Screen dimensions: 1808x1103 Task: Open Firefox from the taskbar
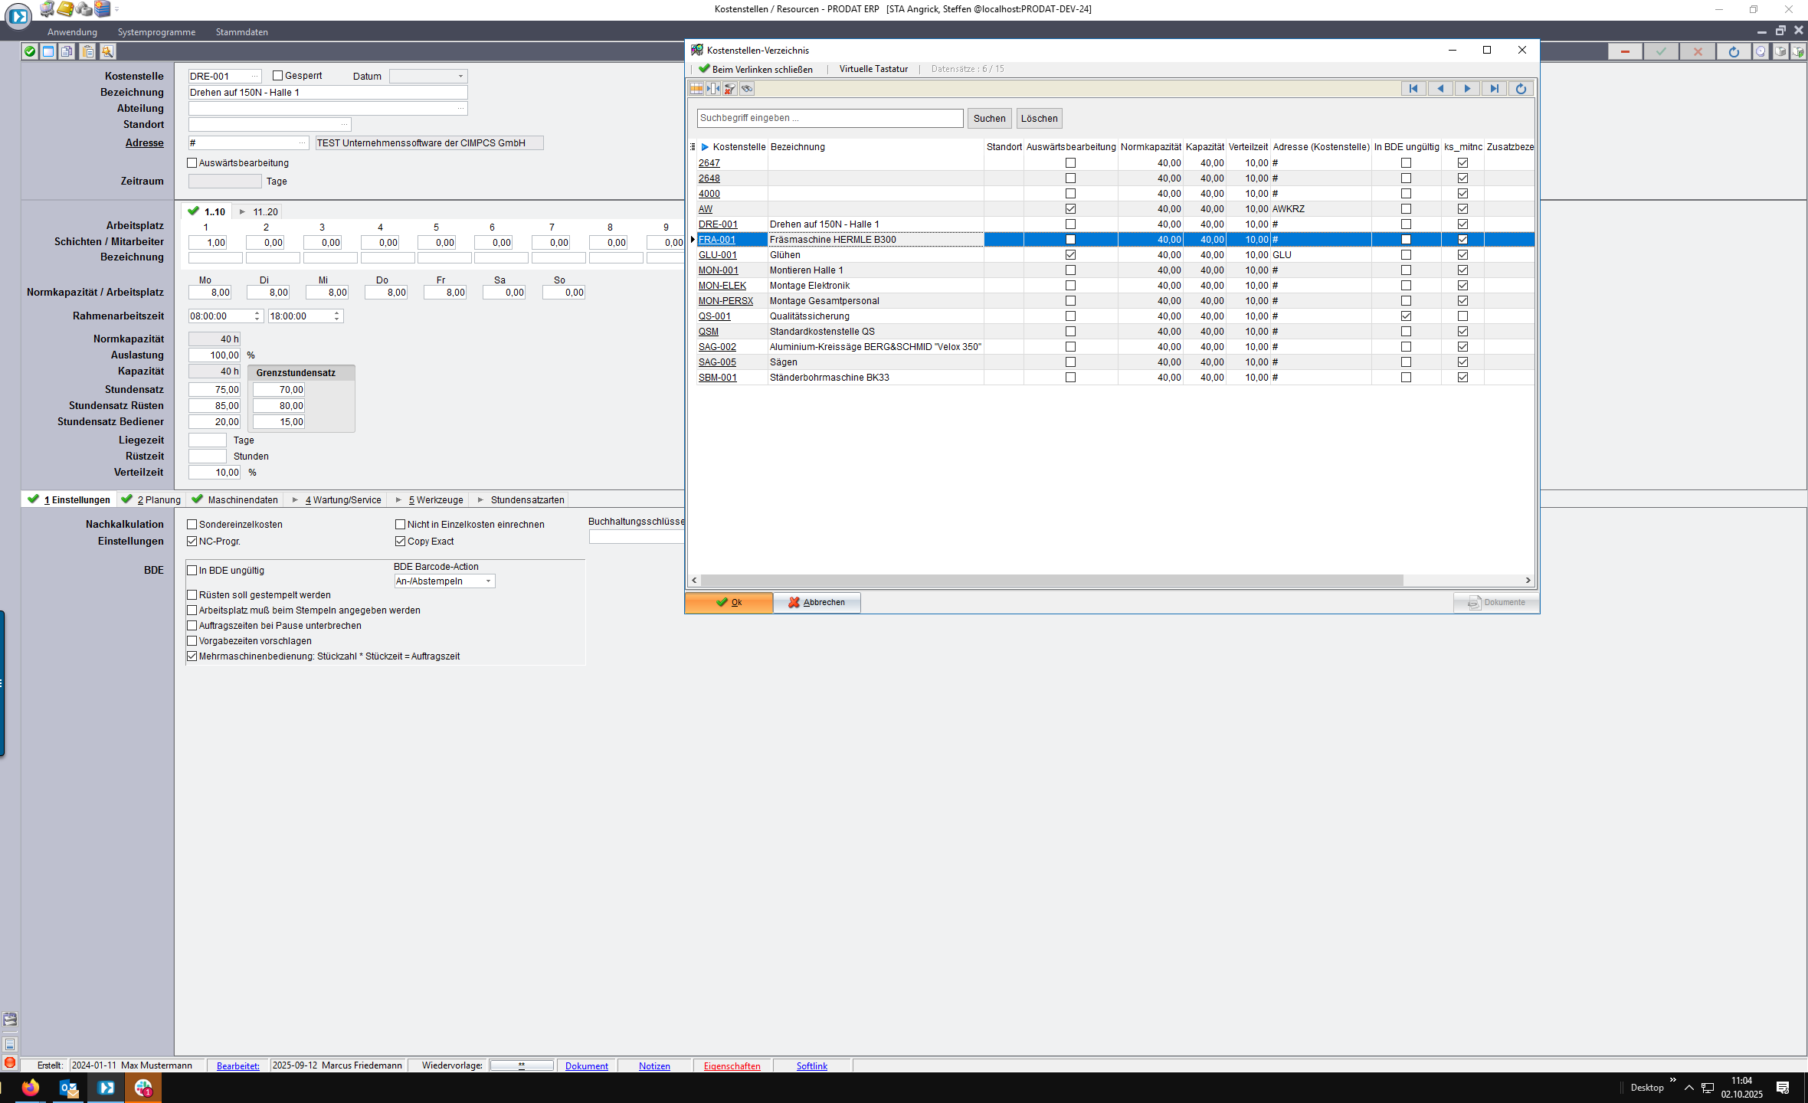(x=31, y=1087)
